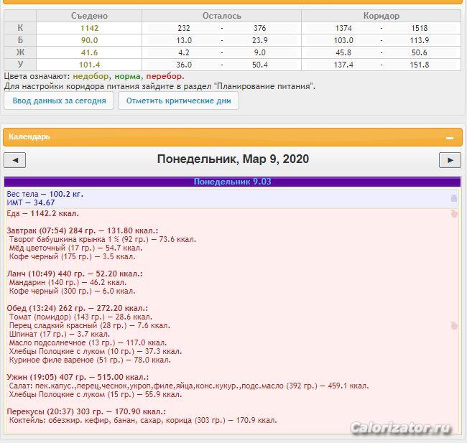Click the Календарь panel header
The image size is (467, 443).
pos(216,136)
